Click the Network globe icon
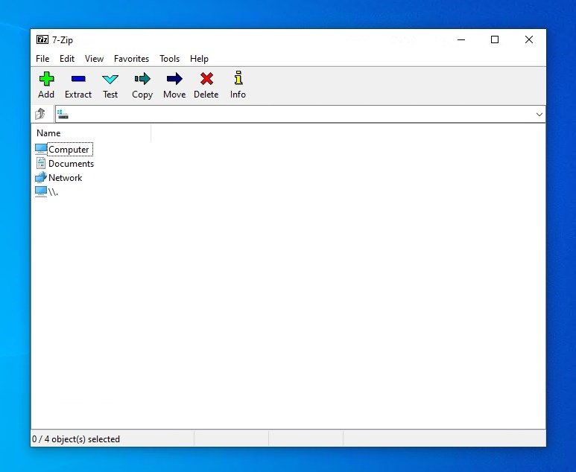Viewport: 576px width, 472px height. pos(41,177)
